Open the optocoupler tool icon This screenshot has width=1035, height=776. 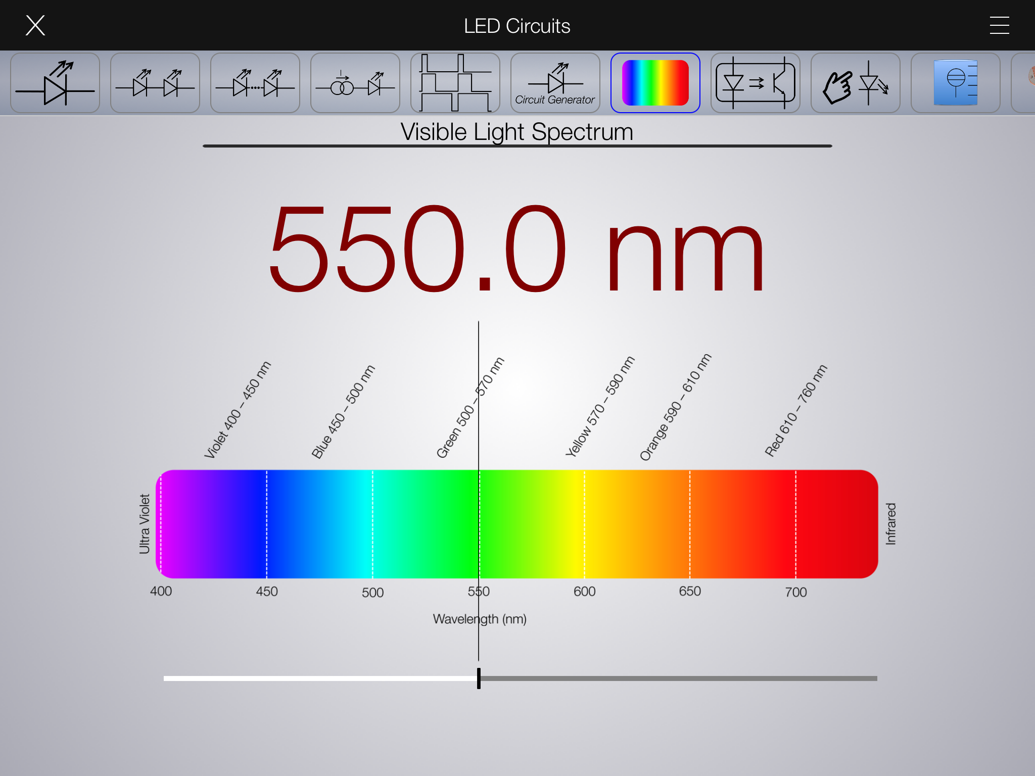756,83
